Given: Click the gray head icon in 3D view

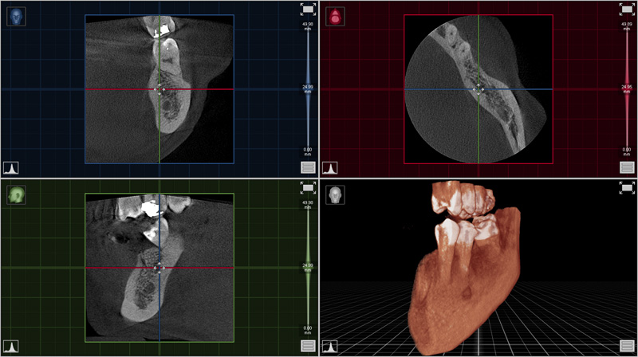Looking at the screenshot, I should [334, 194].
